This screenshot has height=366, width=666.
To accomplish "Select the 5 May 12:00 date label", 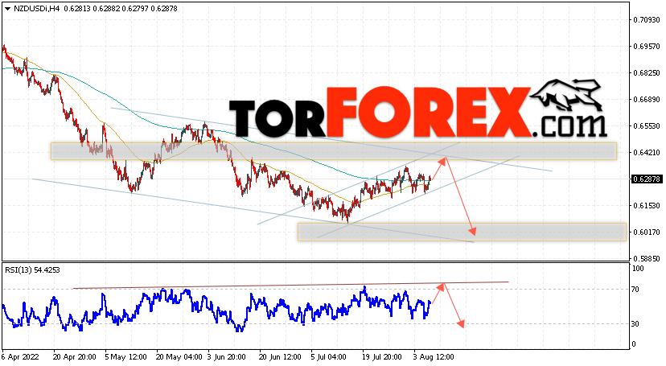I will tap(125, 357).
